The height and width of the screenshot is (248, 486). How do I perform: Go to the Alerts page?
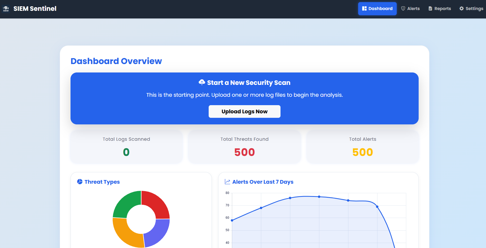tap(410, 9)
